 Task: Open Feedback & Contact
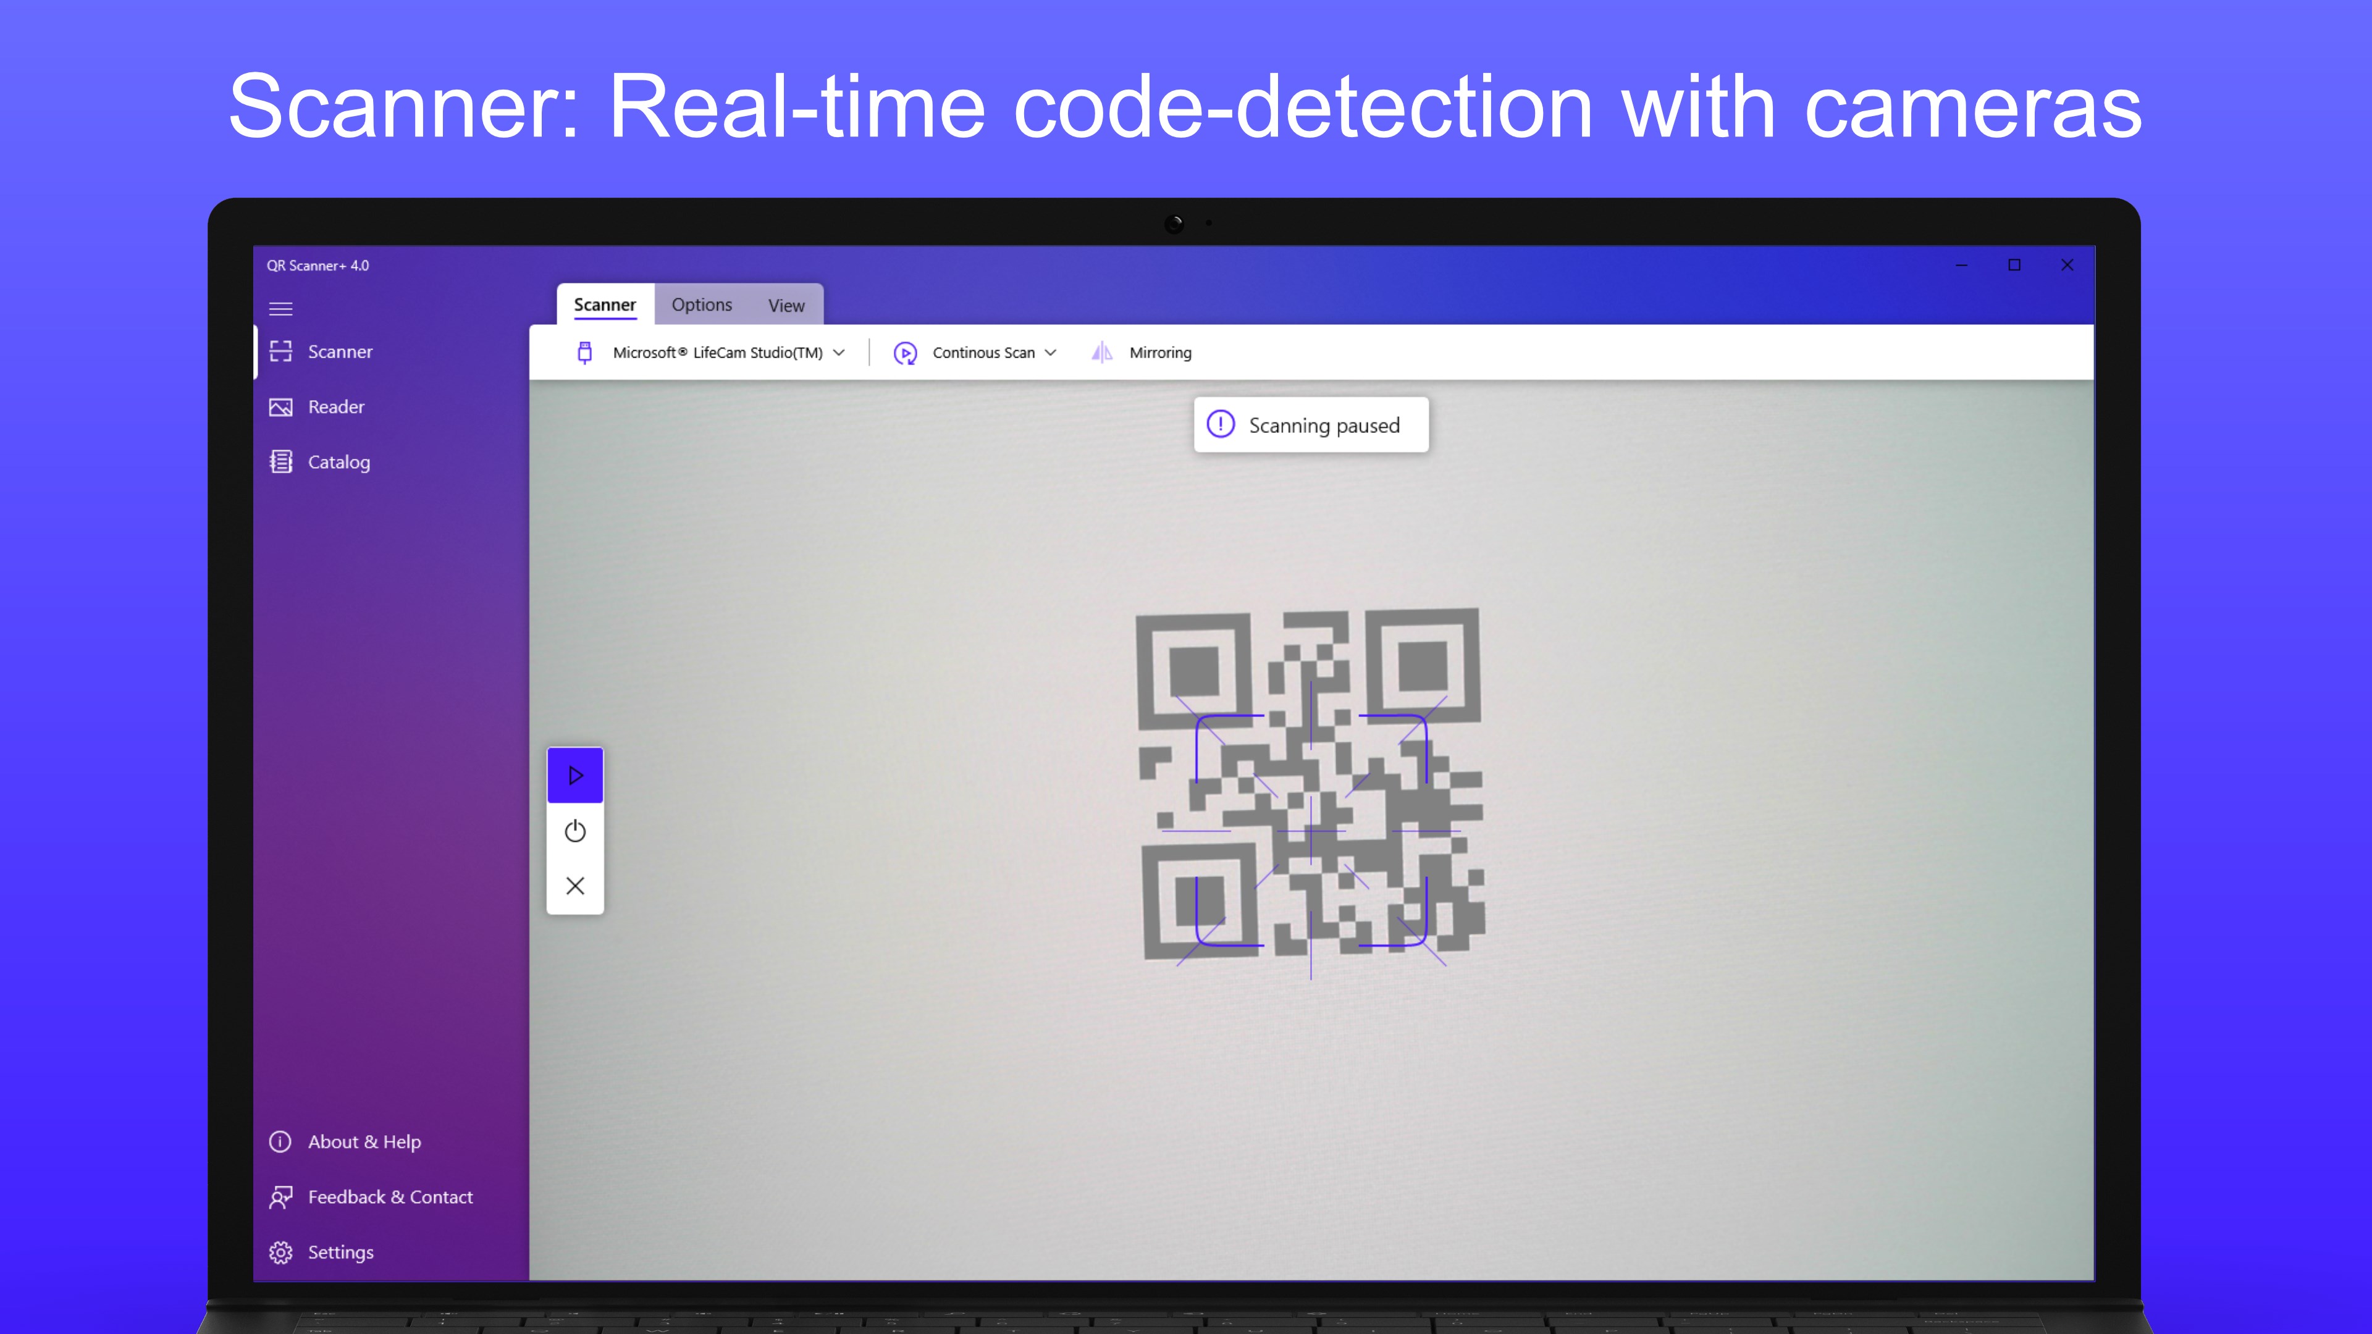point(390,1197)
